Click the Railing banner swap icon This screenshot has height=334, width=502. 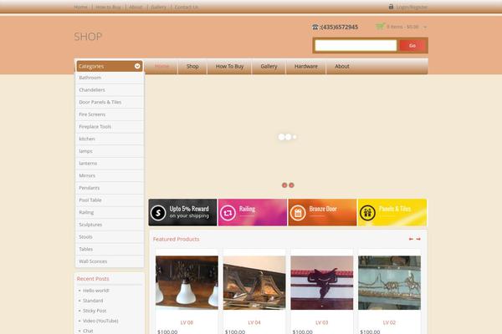(228, 213)
